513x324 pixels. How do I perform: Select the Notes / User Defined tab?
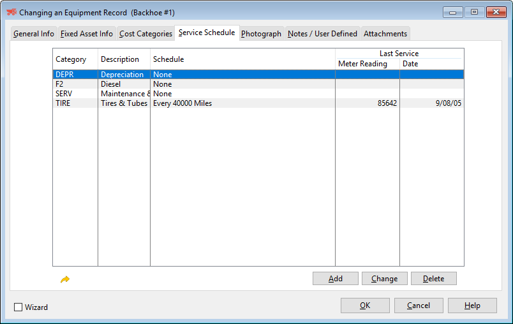[x=322, y=34]
